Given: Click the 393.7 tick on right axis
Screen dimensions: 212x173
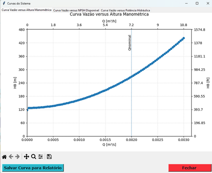Looking at the screenshot, I should pyautogui.click(x=198, y=110).
